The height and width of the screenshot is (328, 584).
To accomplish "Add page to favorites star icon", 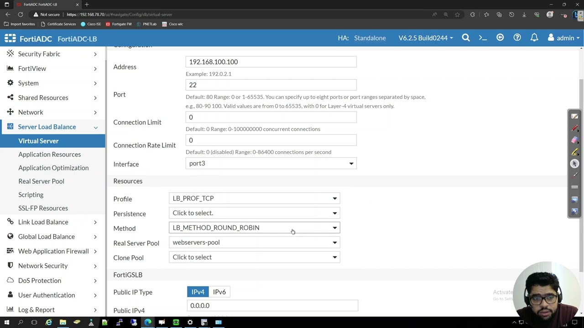I will [x=457, y=15].
